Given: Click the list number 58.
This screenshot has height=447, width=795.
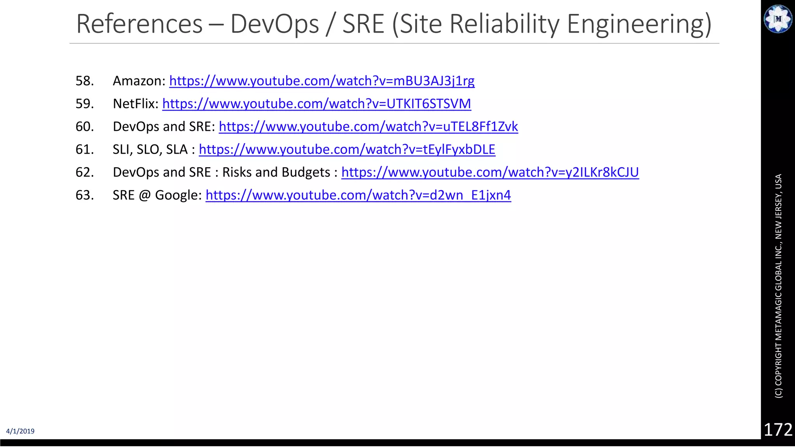Looking at the screenshot, I should click(x=85, y=81).
